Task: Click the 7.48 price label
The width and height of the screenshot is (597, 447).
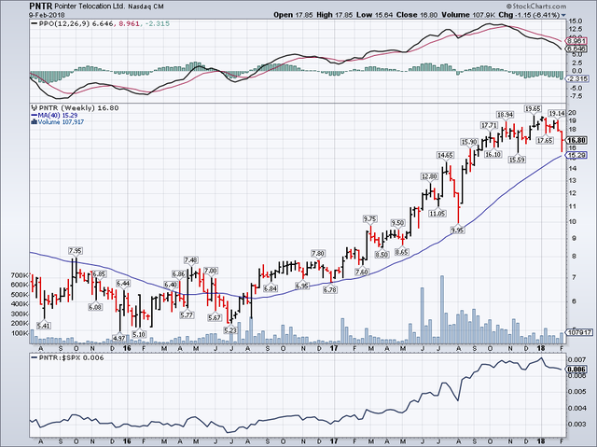Action: 190,260
